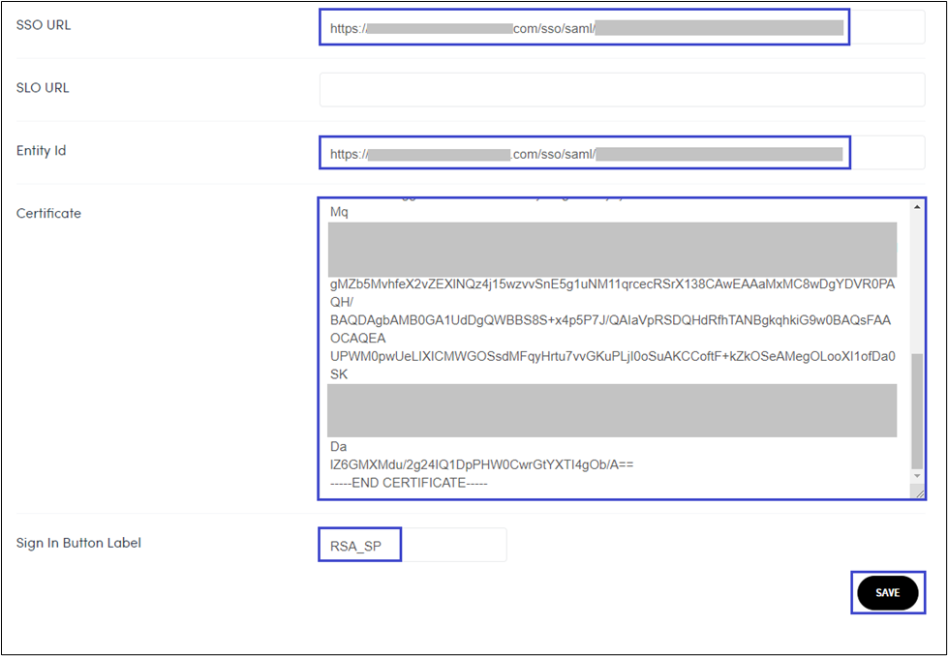Viewport: 948px width, 656px height.
Task: Click the highlighted Entity Id value
Action: tap(581, 152)
